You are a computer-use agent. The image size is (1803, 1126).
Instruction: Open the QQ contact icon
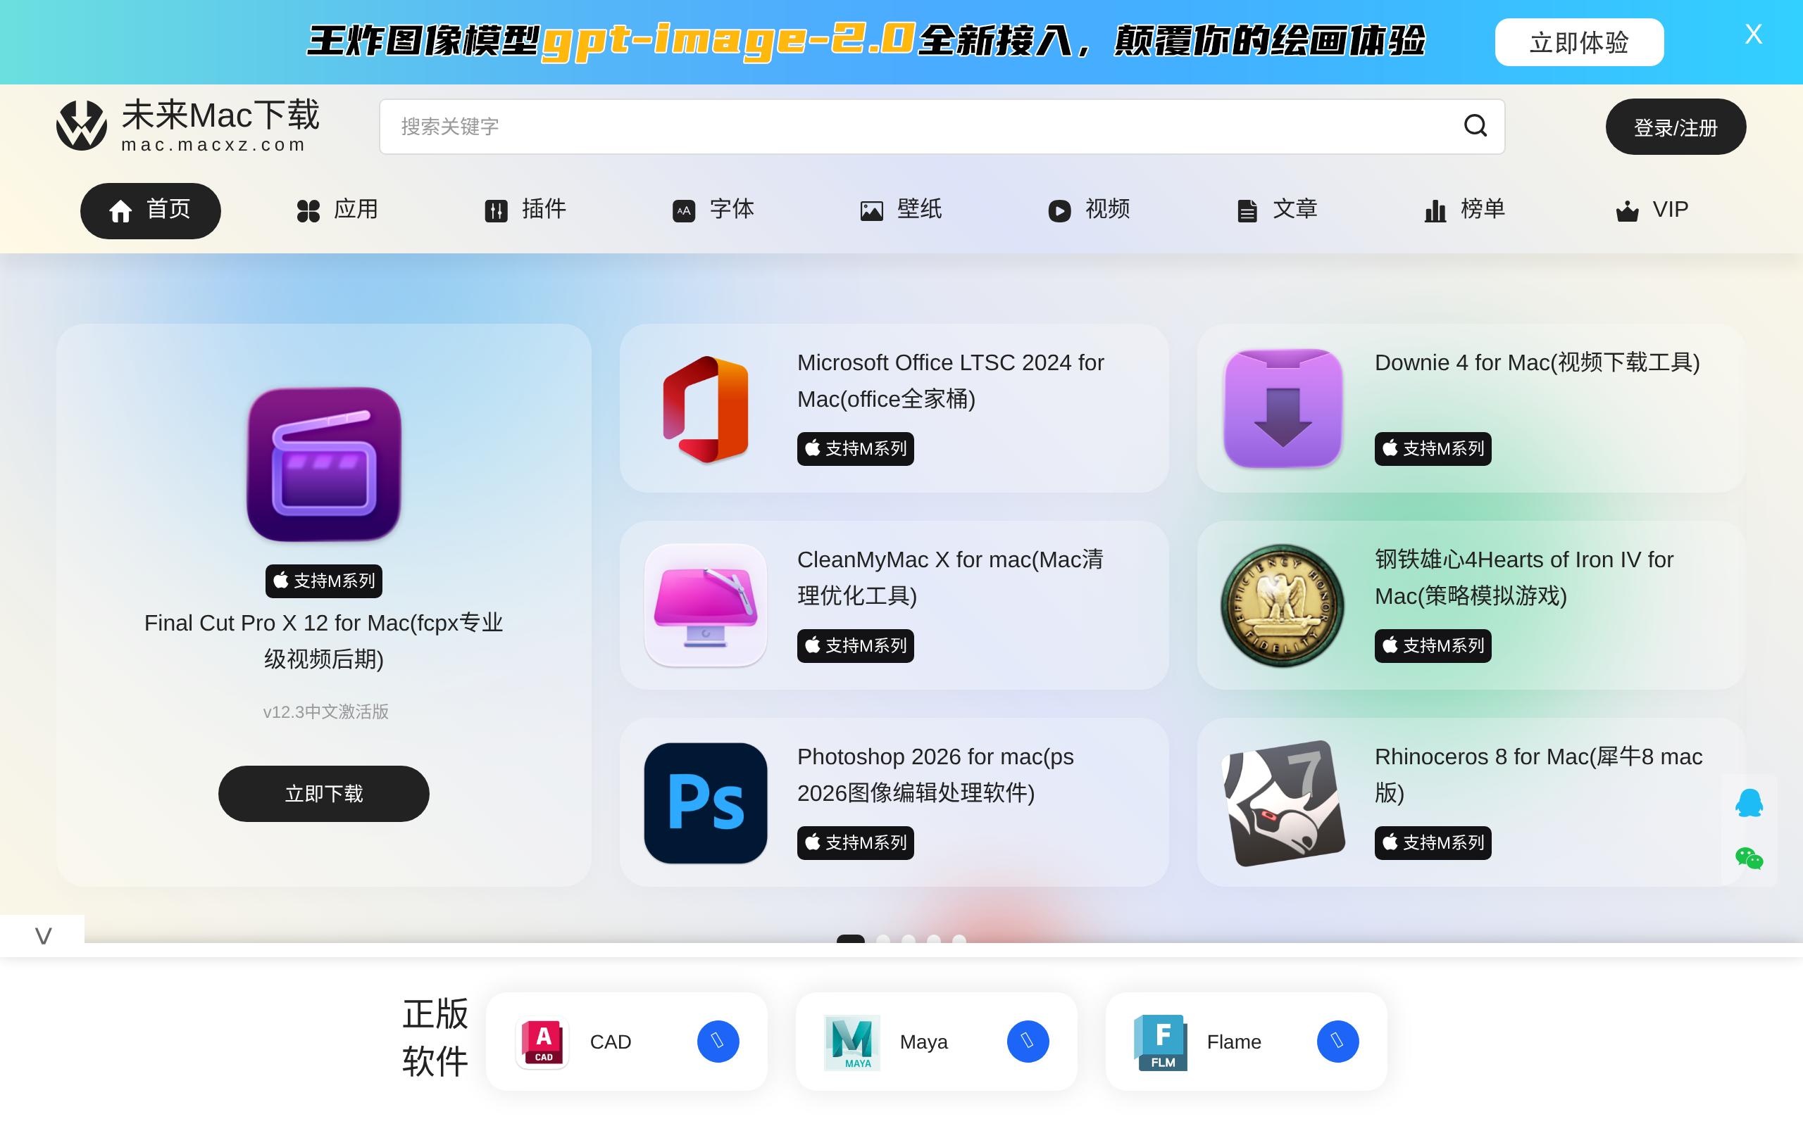[1749, 803]
